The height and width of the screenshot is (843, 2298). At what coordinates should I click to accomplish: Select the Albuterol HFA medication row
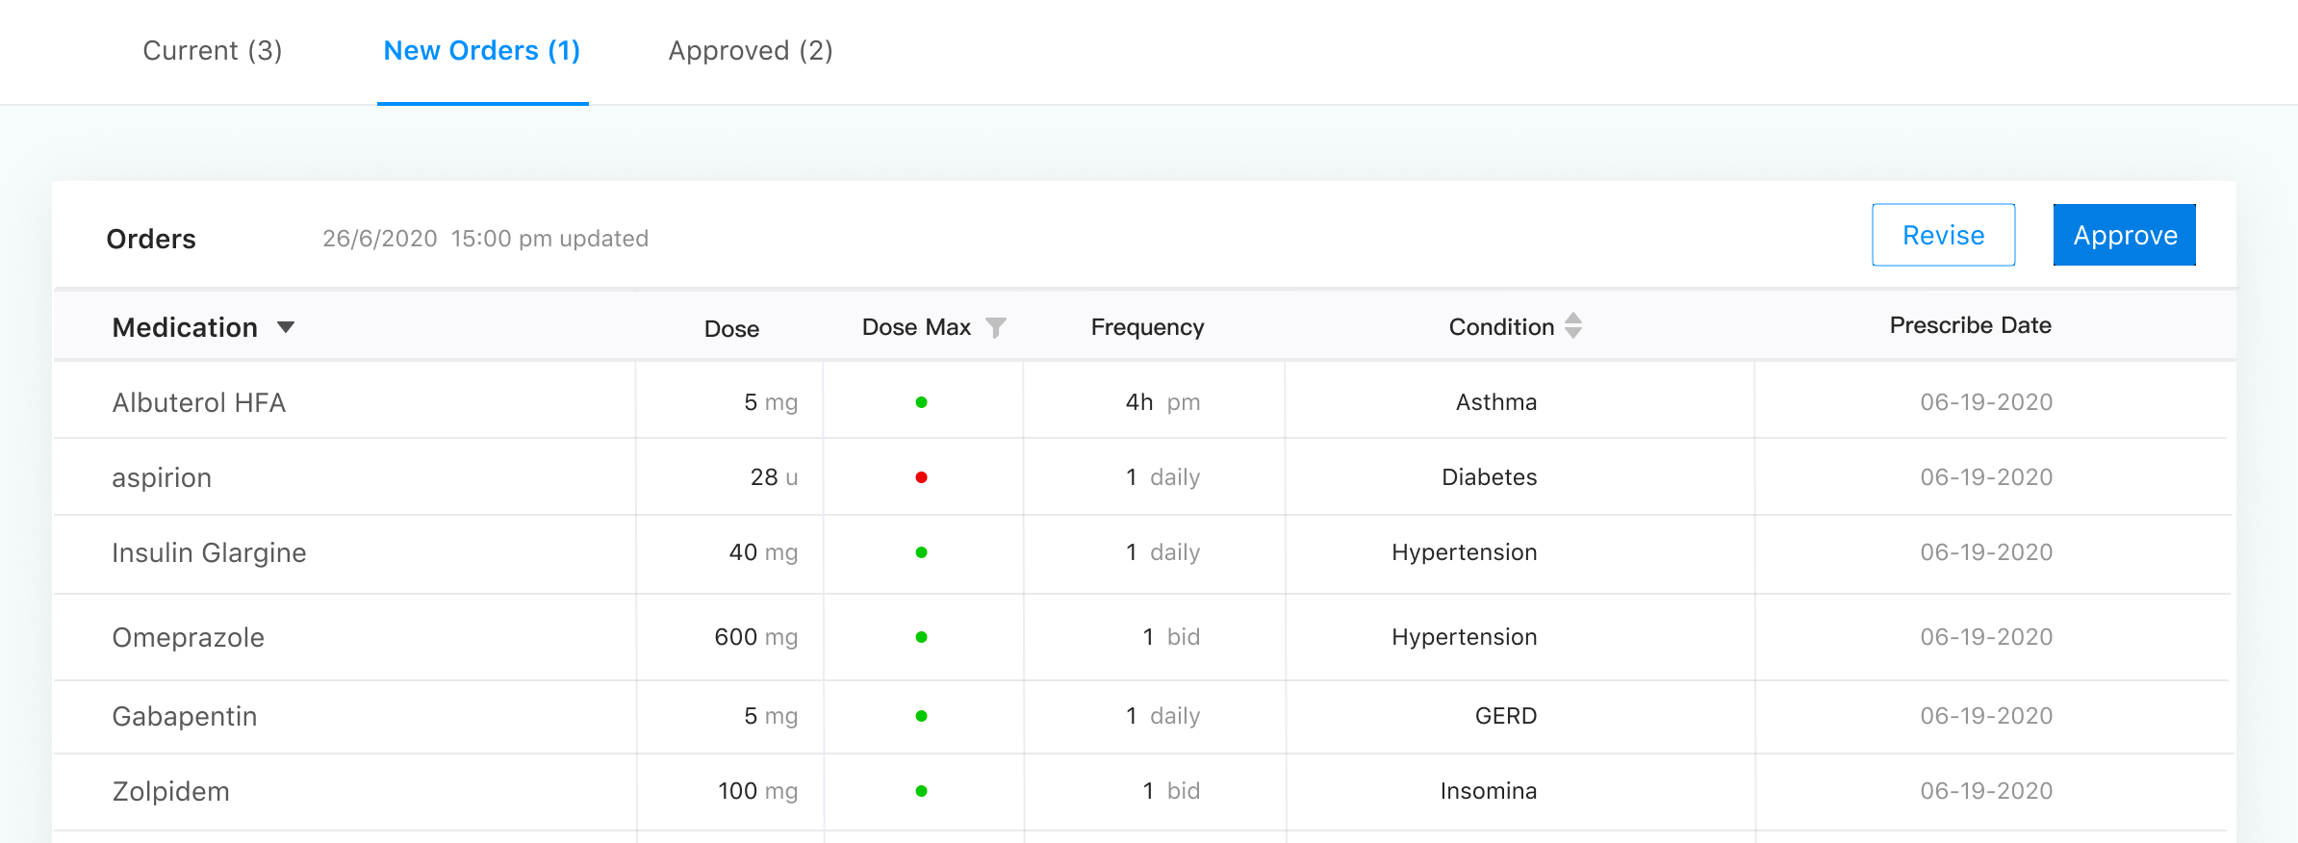pyautogui.click(x=199, y=402)
